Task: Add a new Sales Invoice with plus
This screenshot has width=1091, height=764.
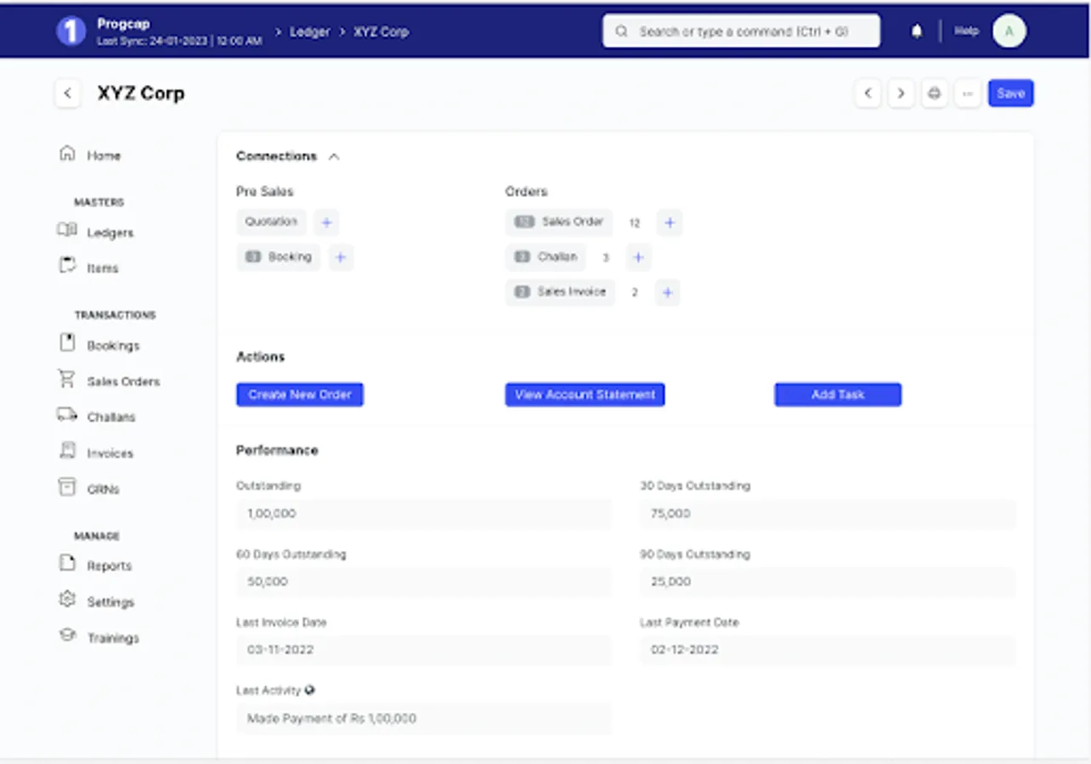Action: 667,292
